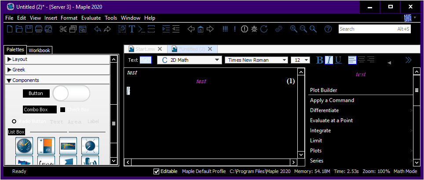
Task: Open Maple help with the question mark icon
Action: click(328, 29)
